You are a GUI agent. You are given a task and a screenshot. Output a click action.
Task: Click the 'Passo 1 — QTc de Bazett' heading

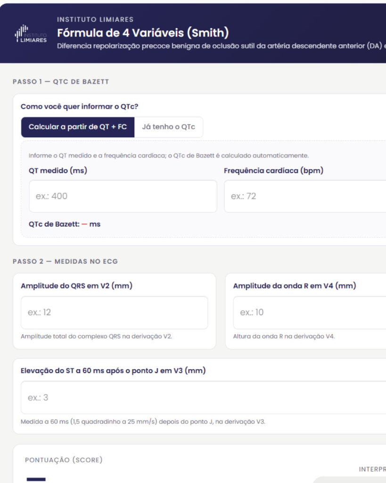point(61,82)
